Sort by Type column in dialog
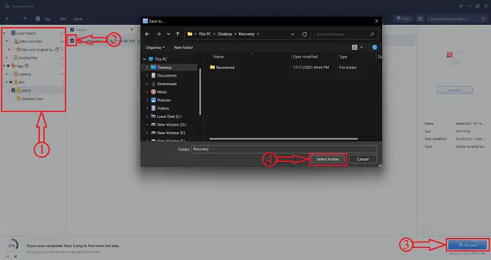 pyautogui.click(x=343, y=57)
